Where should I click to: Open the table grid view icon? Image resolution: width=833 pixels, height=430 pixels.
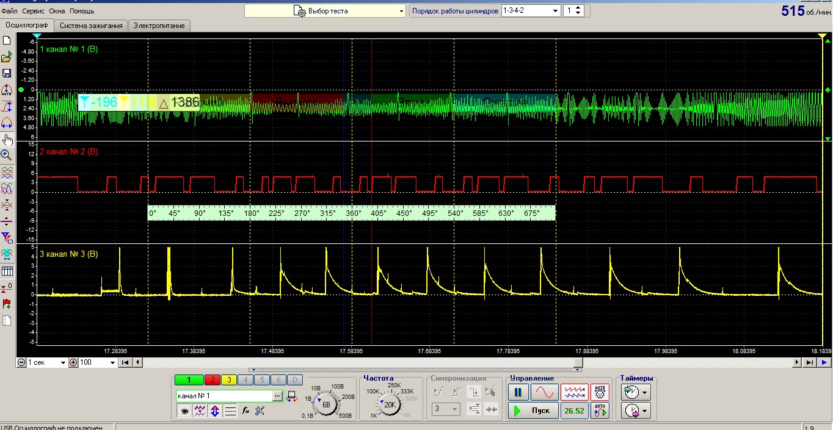[x=7, y=271]
